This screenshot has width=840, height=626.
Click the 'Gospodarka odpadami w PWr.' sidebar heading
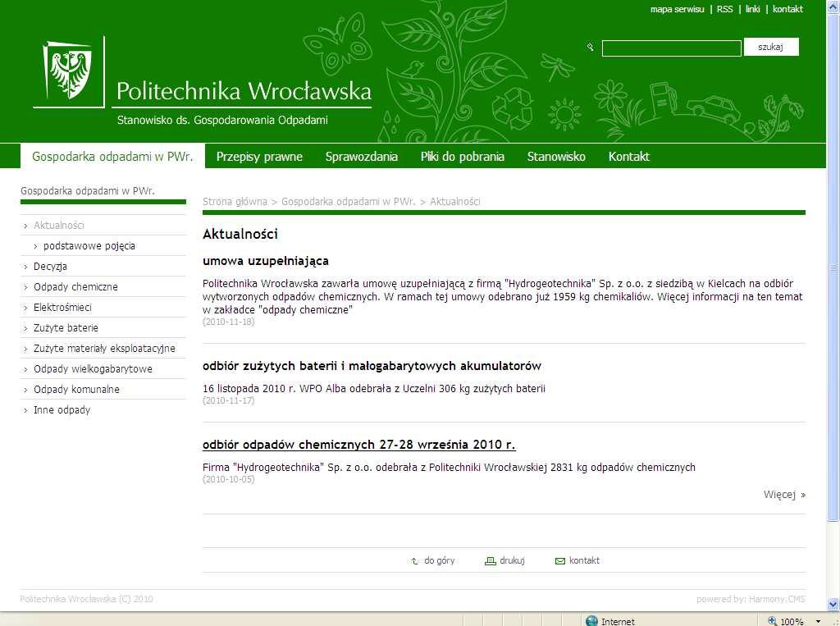tap(87, 191)
